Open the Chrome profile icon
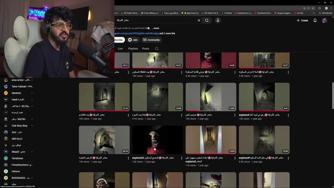This screenshot has height=188, width=334. point(326,8)
